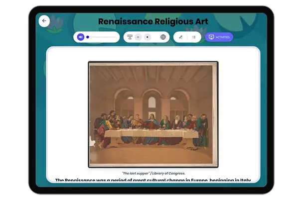Open the notes list icon
Image resolution: width=299 pixels, height=199 pixels.
193,37
